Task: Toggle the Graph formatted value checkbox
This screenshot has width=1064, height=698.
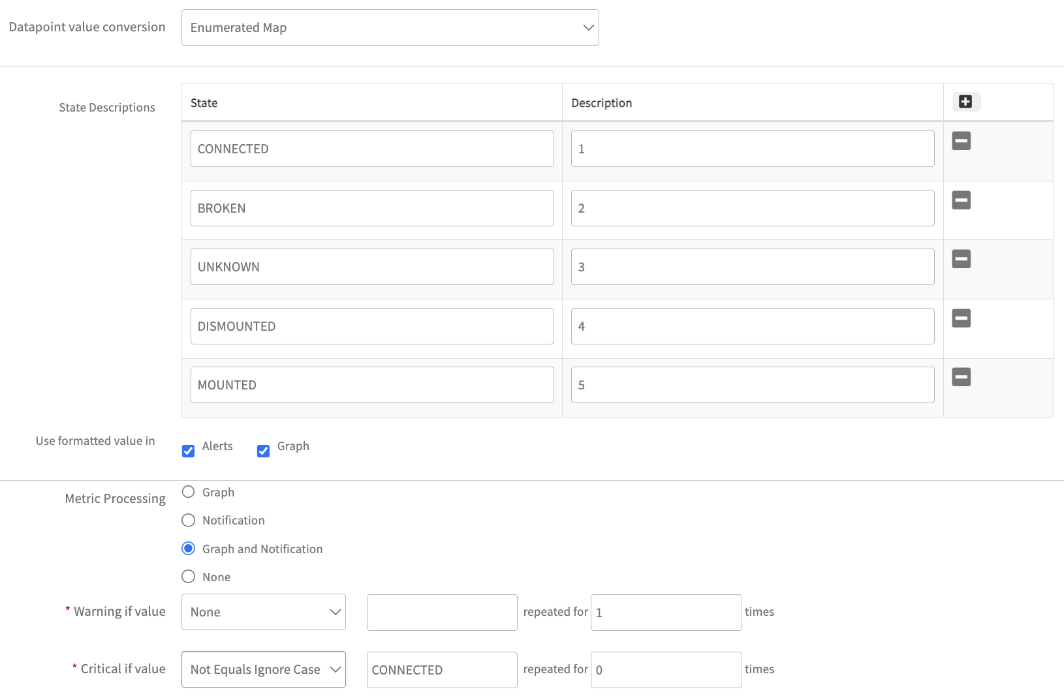Action: (x=264, y=451)
